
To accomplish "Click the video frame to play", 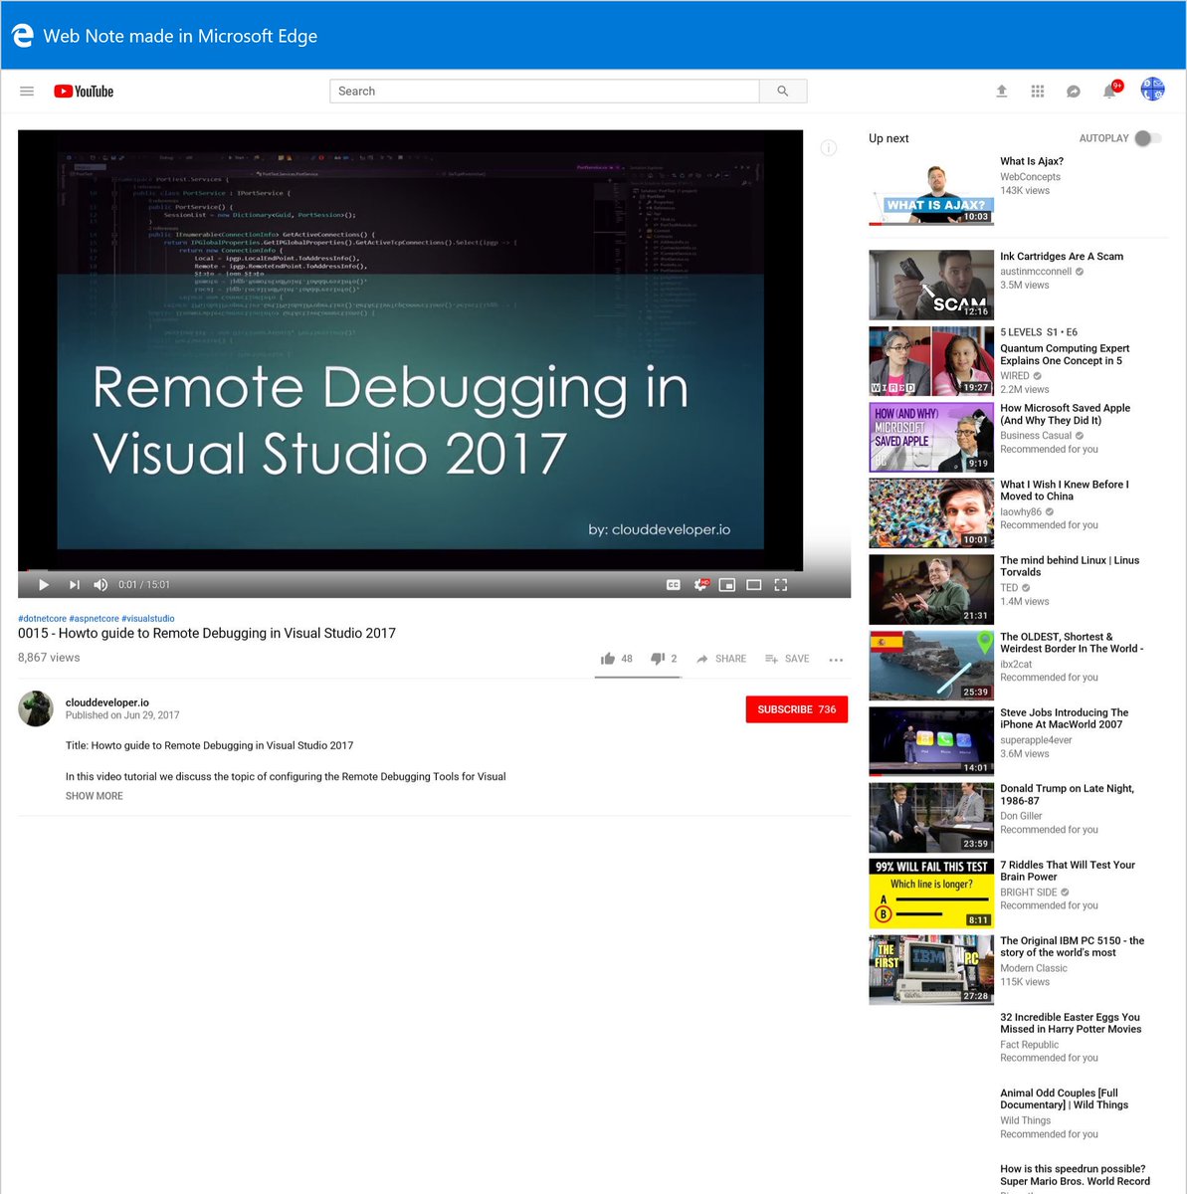I will (x=410, y=348).
